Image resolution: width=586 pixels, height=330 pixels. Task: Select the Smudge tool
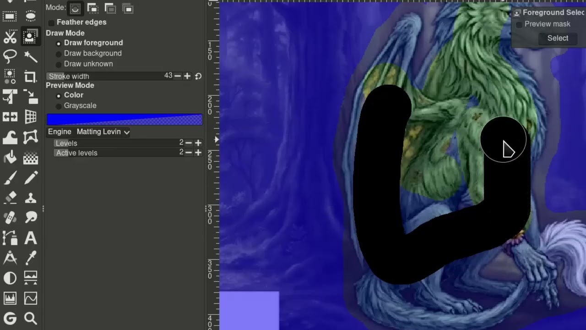click(x=31, y=218)
